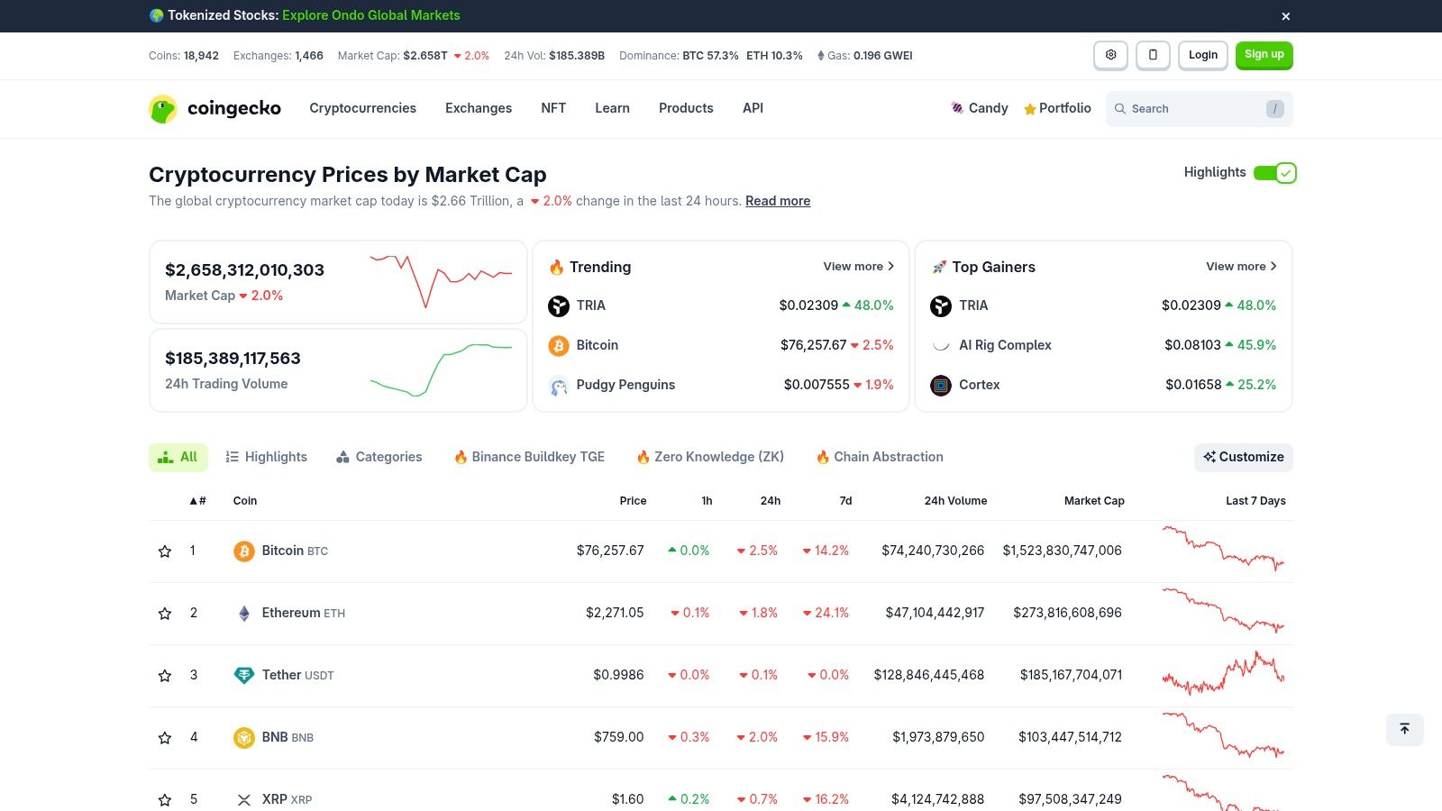Open Portfolio via the star icon
1442x811 pixels.
coord(1029,108)
